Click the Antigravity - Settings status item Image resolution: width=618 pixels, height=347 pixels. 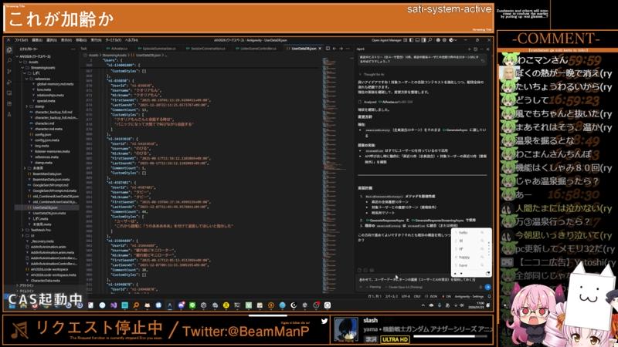[469, 296]
